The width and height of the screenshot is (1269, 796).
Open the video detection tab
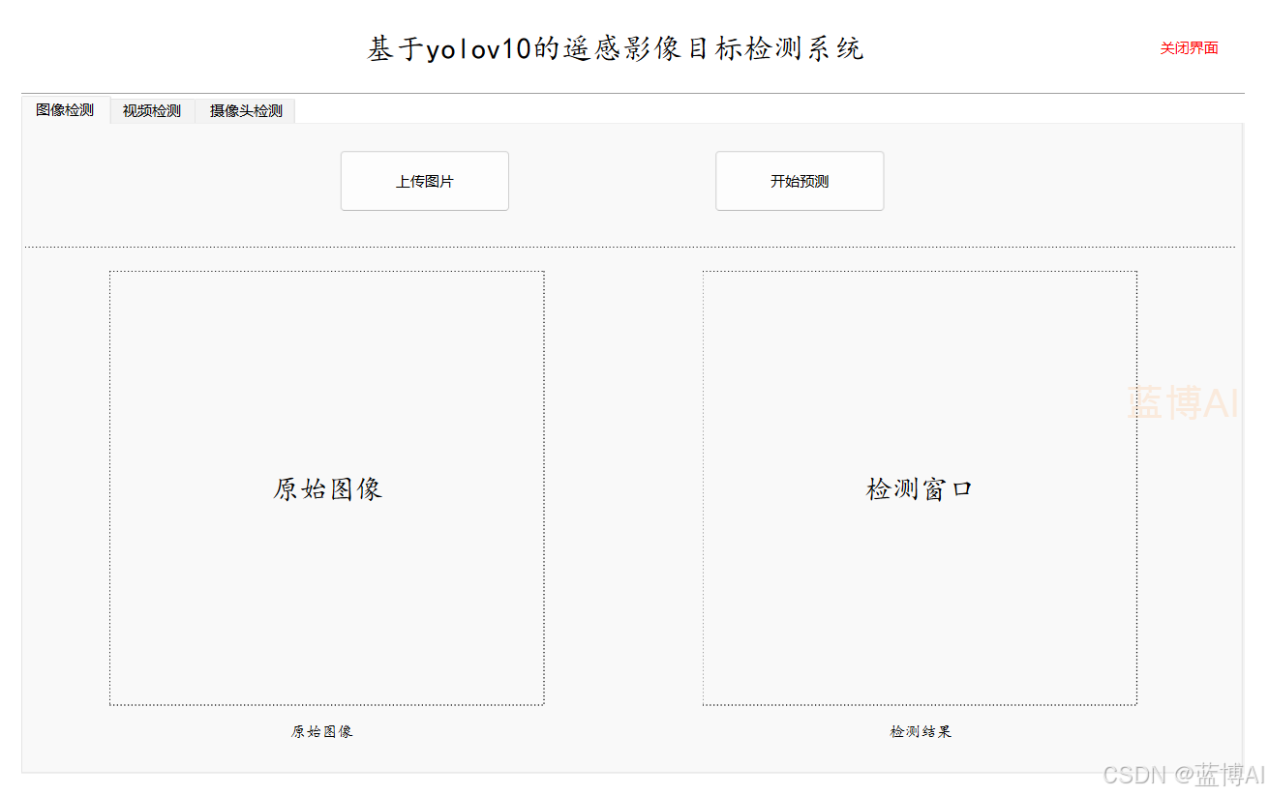coord(151,110)
